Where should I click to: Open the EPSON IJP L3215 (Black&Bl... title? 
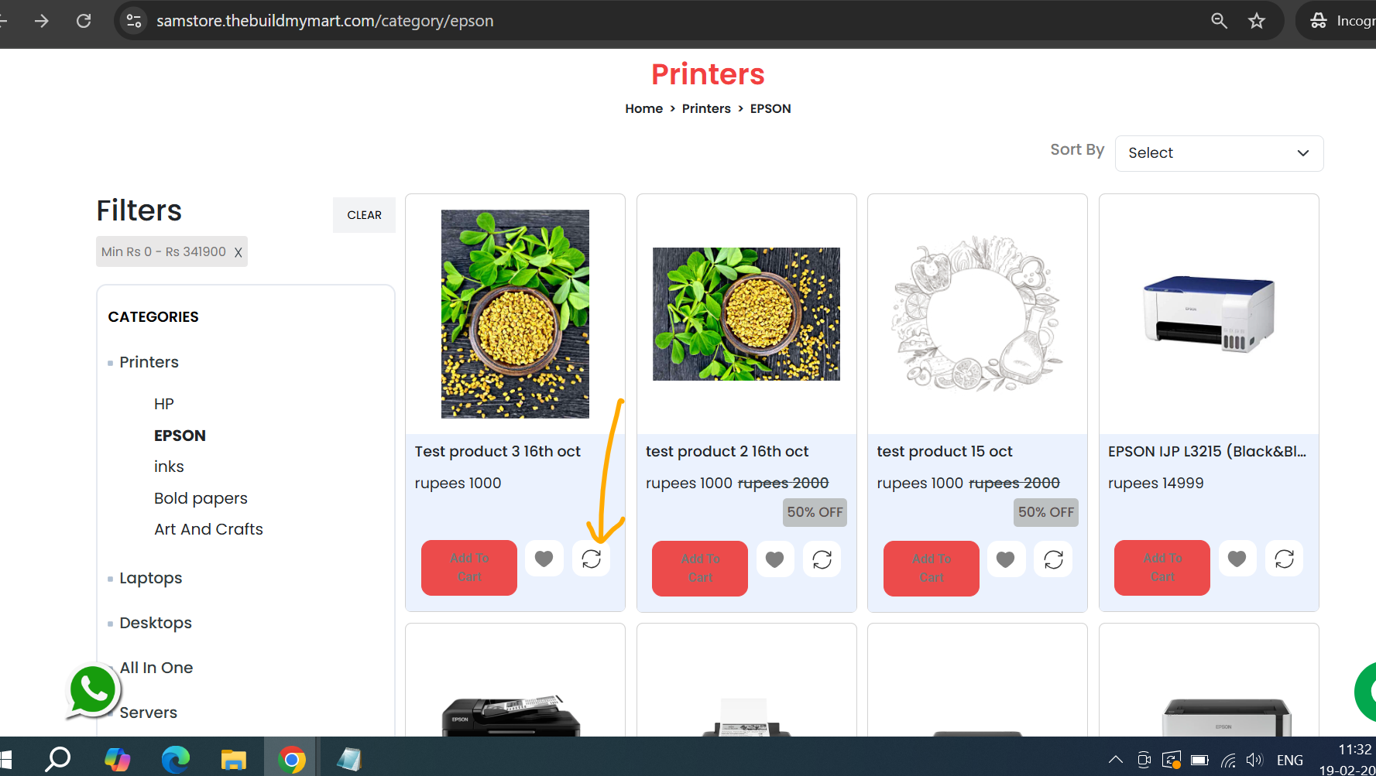coord(1207,452)
